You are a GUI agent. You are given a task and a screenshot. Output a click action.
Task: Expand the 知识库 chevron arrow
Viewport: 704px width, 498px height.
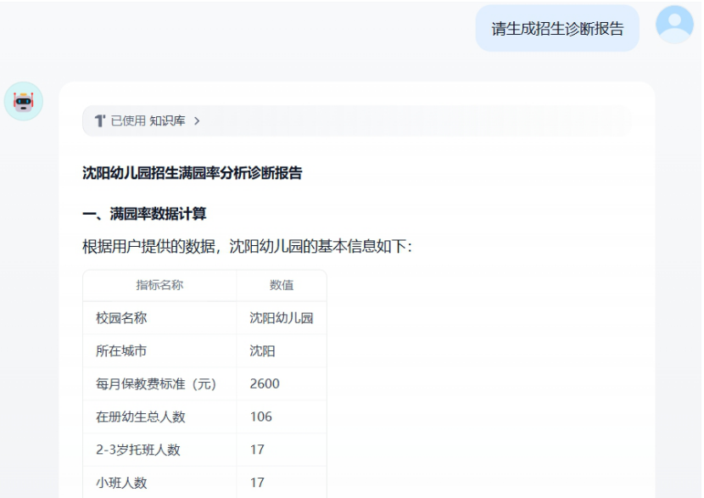click(197, 121)
